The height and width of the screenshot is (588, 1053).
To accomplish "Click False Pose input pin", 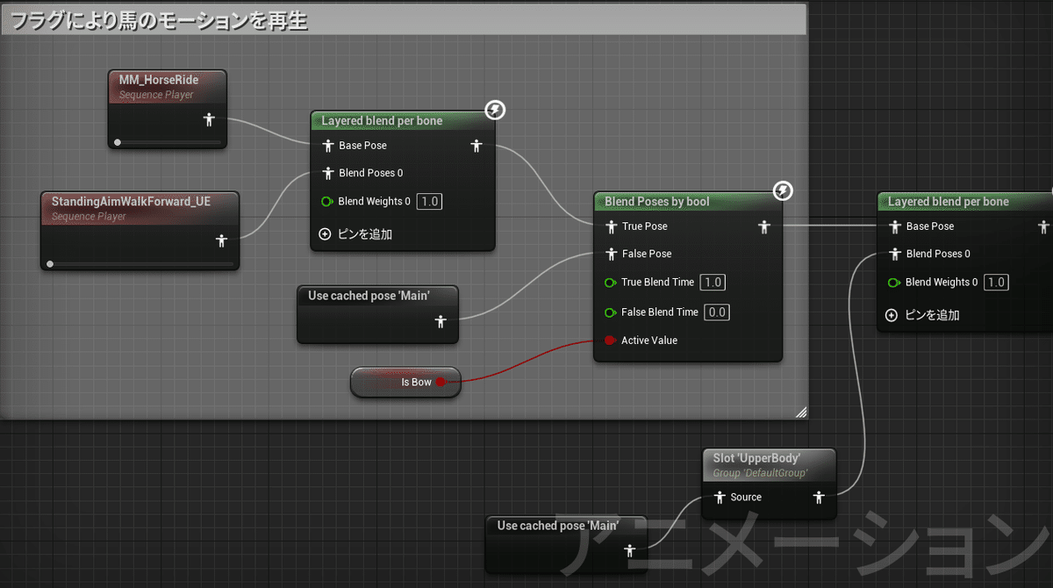I will click(x=611, y=254).
